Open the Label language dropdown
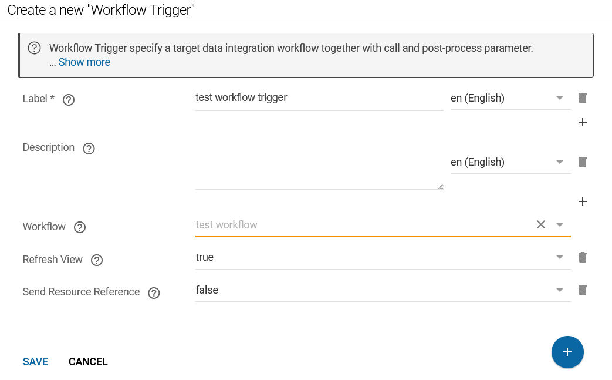 click(560, 98)
